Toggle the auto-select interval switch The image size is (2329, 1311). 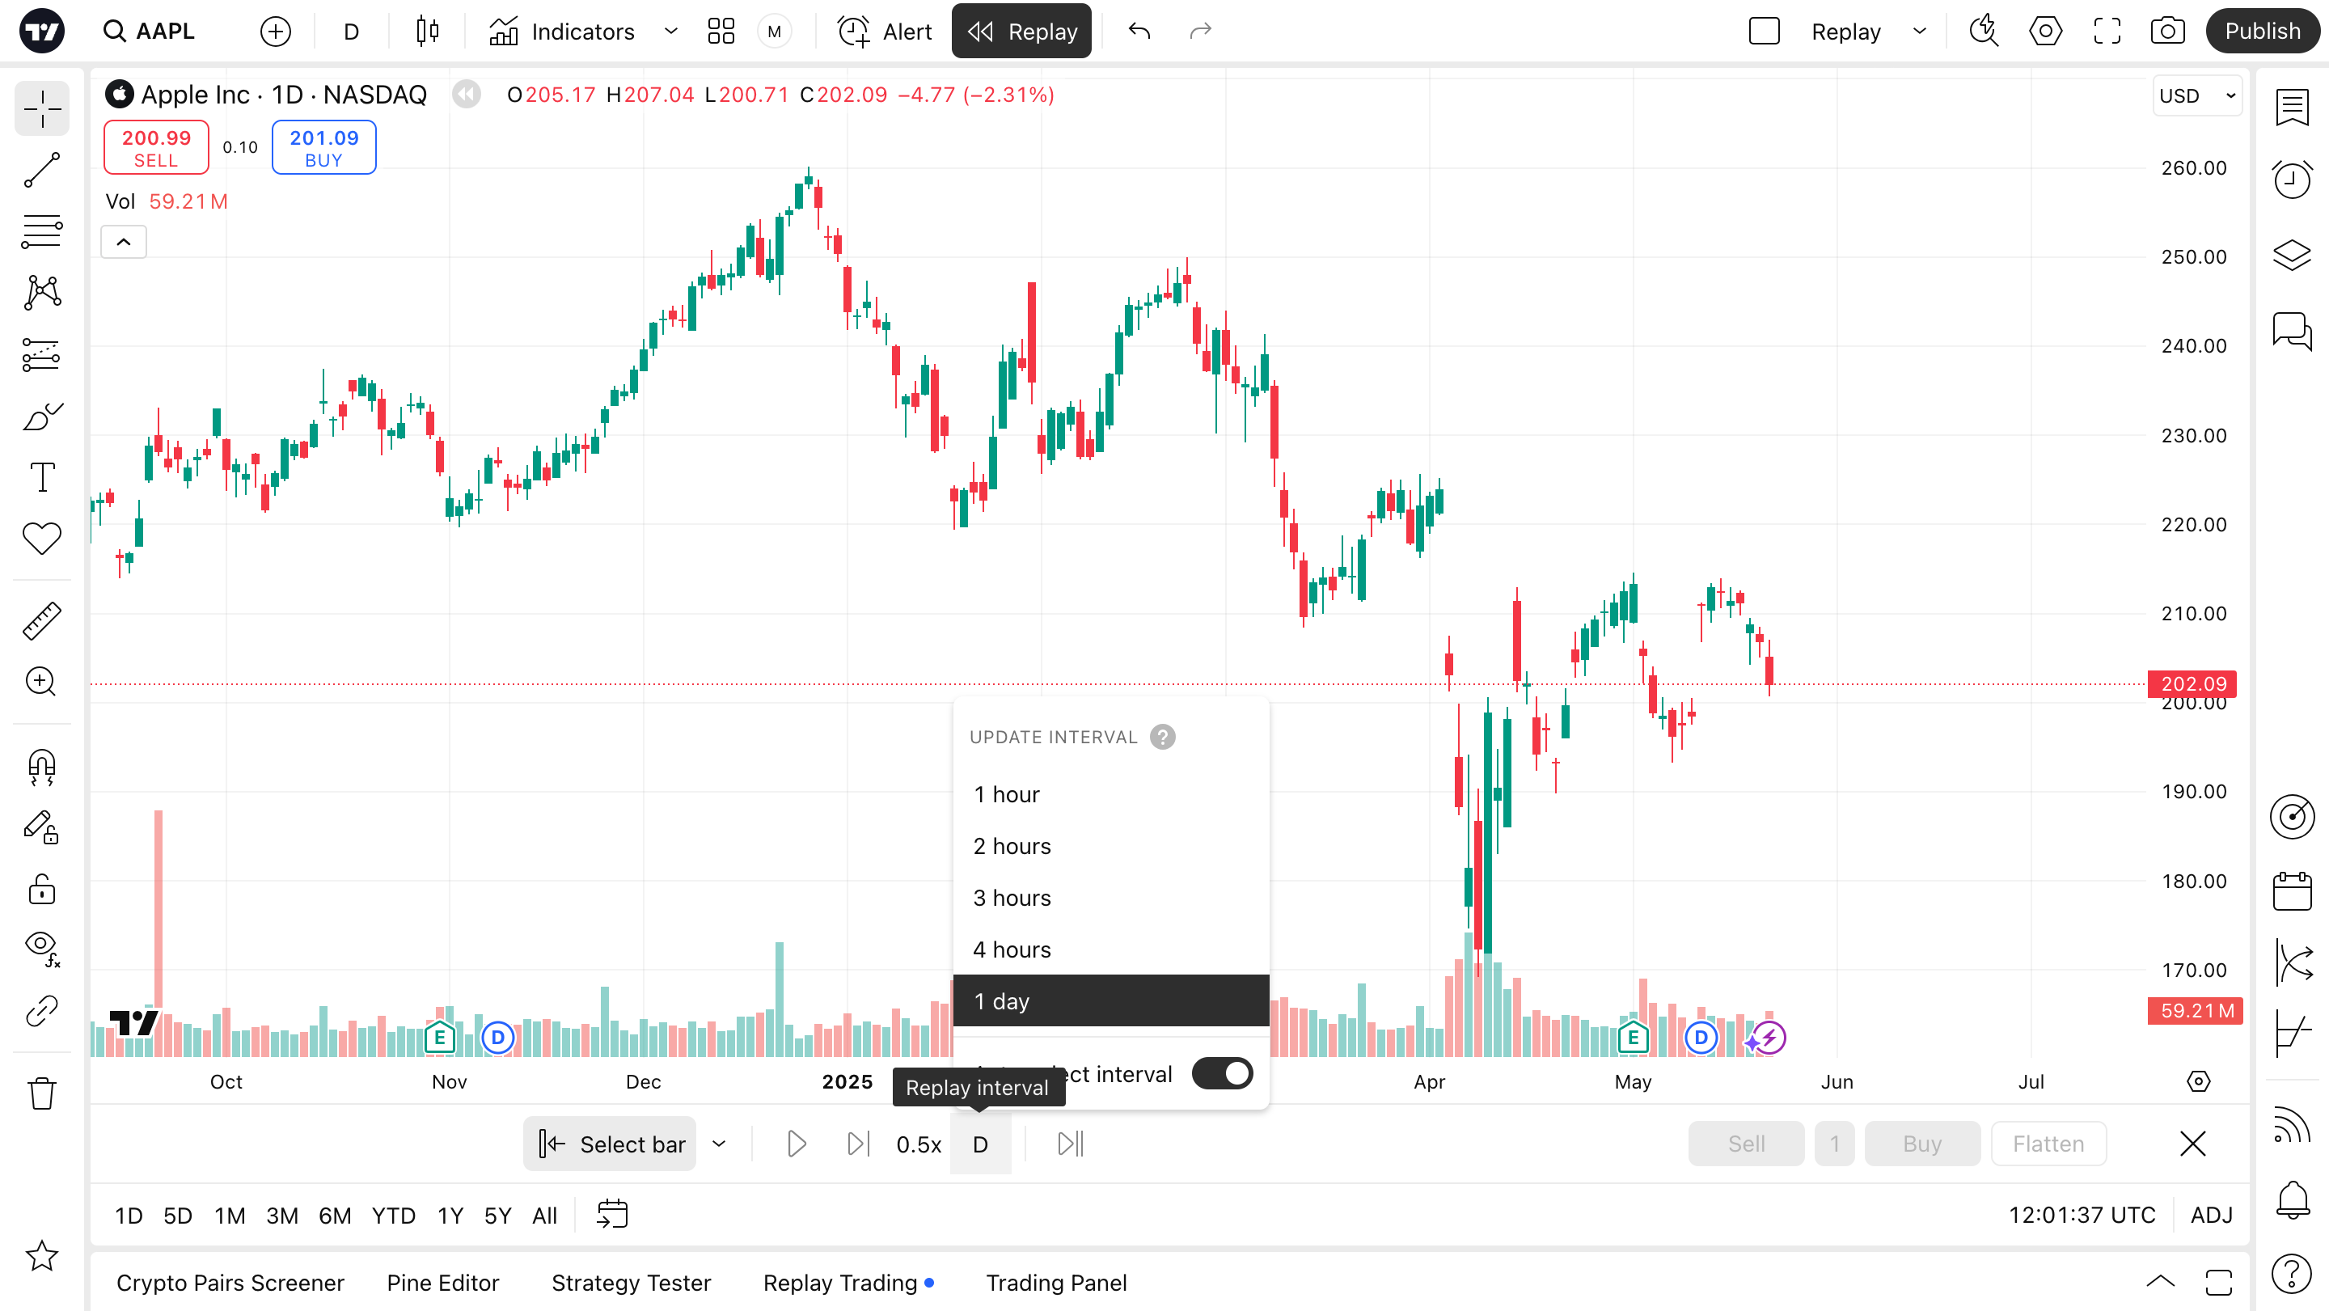pos(1221,1073)
